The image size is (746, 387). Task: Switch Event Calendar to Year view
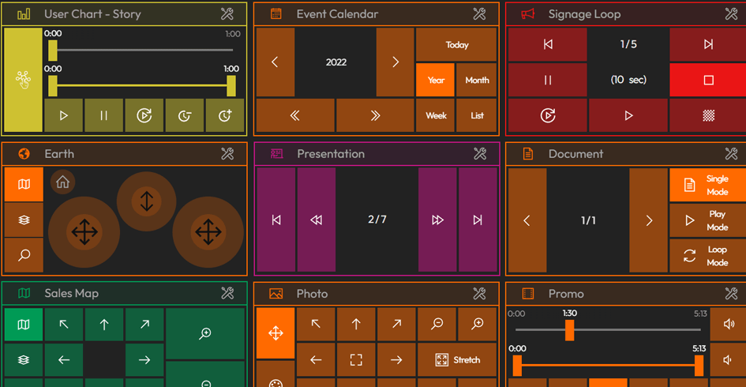click(436, 80)
